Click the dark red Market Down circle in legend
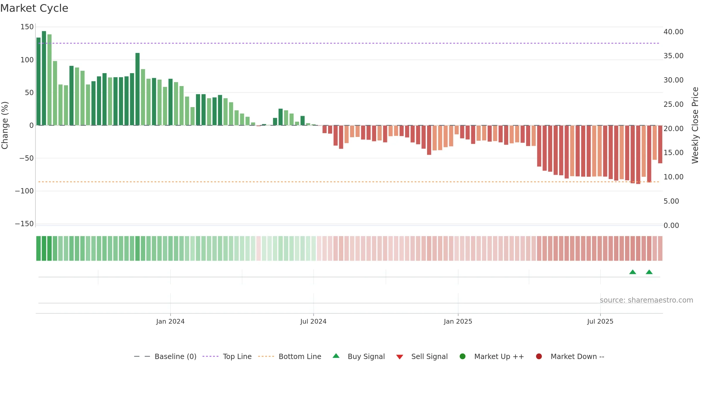This screenshot has height=395, width=703. coord(539,356)
